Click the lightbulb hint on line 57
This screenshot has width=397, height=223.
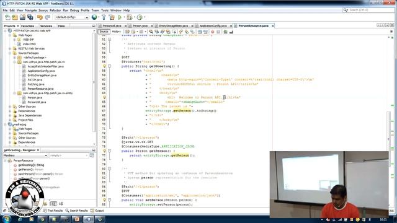click(104, 66)
